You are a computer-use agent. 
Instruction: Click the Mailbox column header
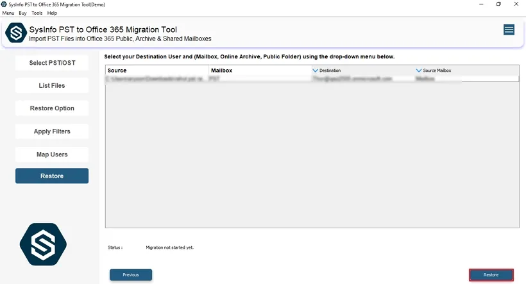(x=260, y=71)
